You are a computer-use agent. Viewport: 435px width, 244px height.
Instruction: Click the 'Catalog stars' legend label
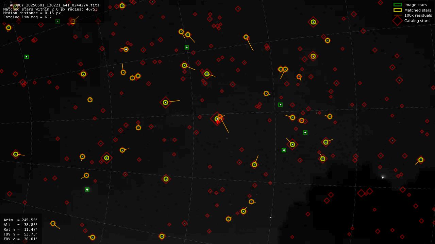[x=417, y=21]
